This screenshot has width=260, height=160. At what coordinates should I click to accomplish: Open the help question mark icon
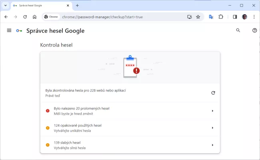pos(254,31)
